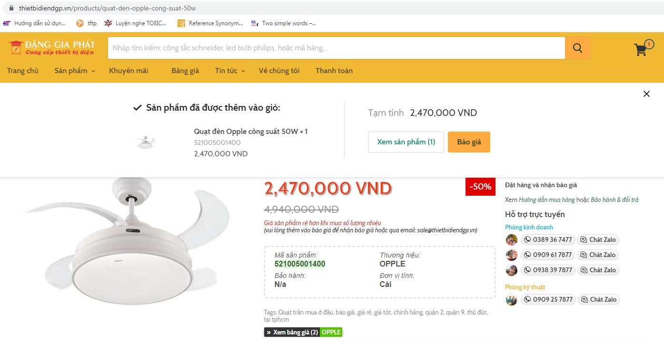664x343 pixels.
Task: Expand the Sản phẩm menu dropdown
Action: pyautogui.click(x=75, y=71)
